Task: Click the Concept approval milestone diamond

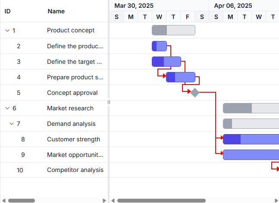Action: click(195, 92)
